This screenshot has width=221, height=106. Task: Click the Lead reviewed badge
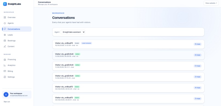[x=86, y=43]
